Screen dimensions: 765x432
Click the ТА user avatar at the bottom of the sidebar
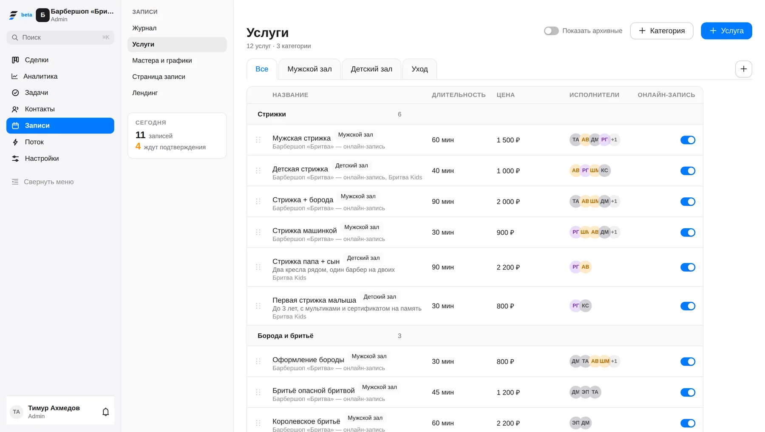16,412
